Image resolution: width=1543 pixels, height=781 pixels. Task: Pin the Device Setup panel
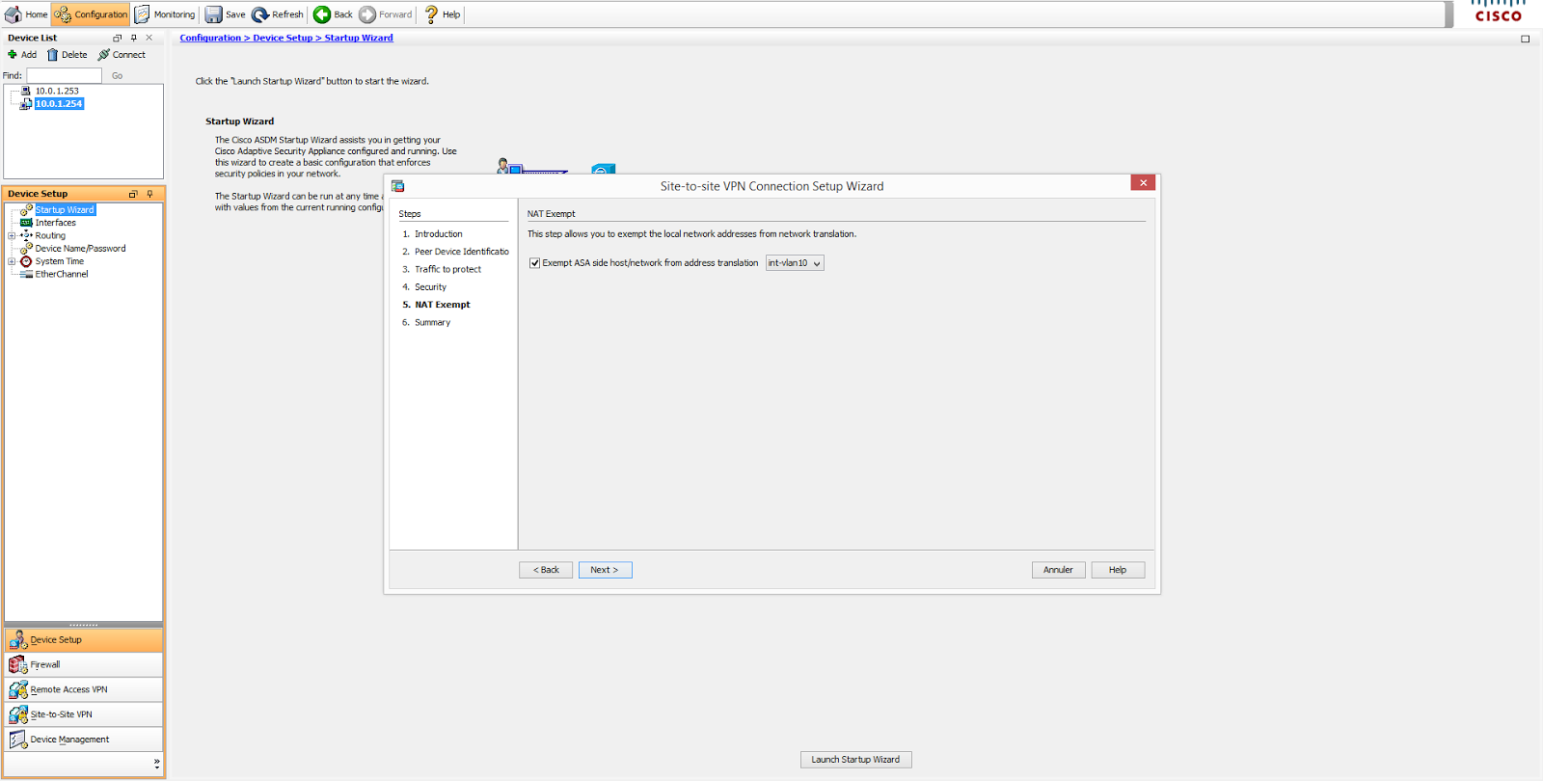coord(149,194)
